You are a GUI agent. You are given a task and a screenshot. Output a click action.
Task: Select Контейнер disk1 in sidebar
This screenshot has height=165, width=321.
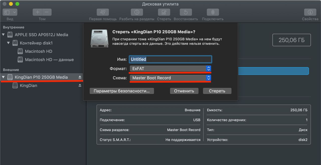(x=36, y=43)
